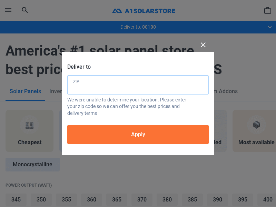Viewport: 276px width, 207px height.
Task: Click the A1SolarStore logo
Action: click(144, 11)
